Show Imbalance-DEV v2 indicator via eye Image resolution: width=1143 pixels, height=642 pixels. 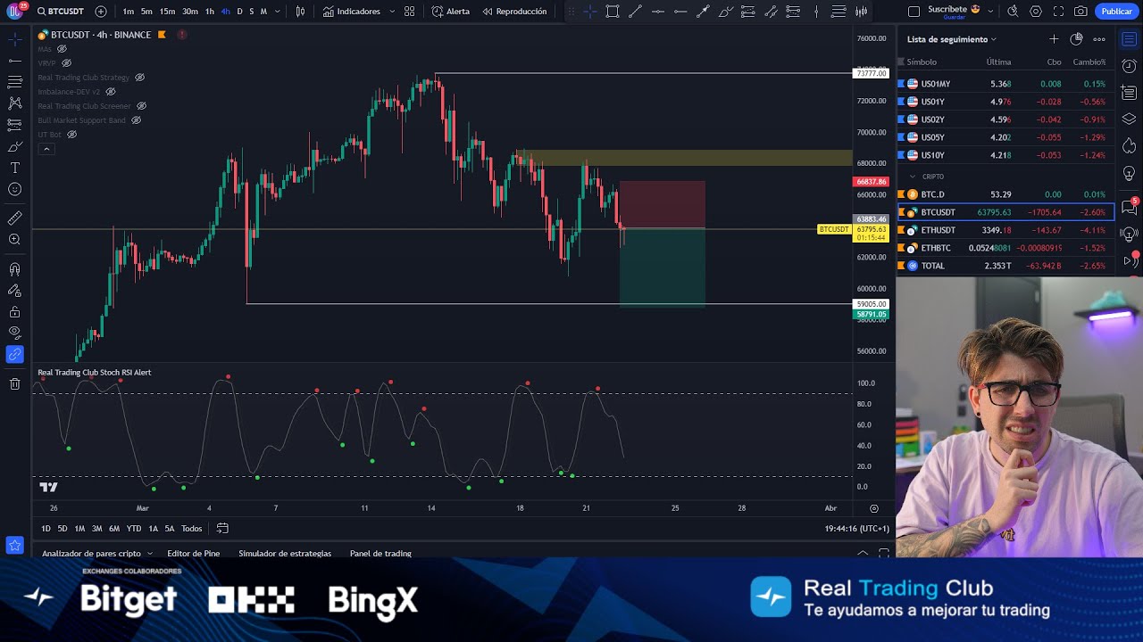[111, 92]
